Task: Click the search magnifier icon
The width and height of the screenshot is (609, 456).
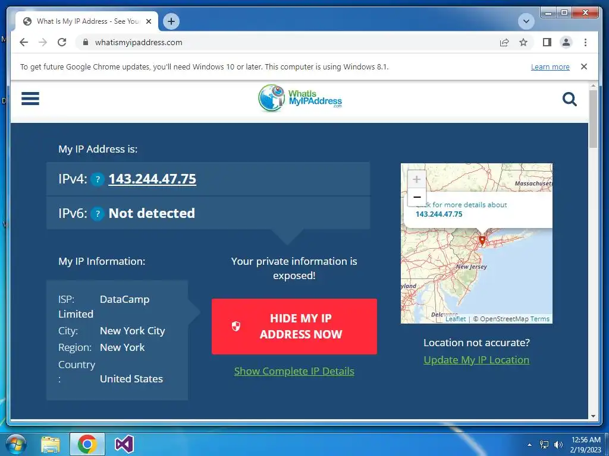Action: 569,99
